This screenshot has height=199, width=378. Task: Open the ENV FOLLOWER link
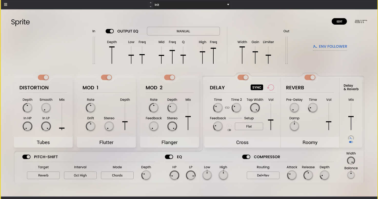click(330, 47)
